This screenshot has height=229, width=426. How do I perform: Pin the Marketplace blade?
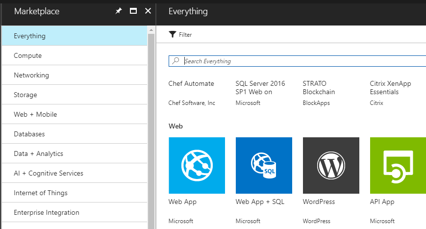118,11
